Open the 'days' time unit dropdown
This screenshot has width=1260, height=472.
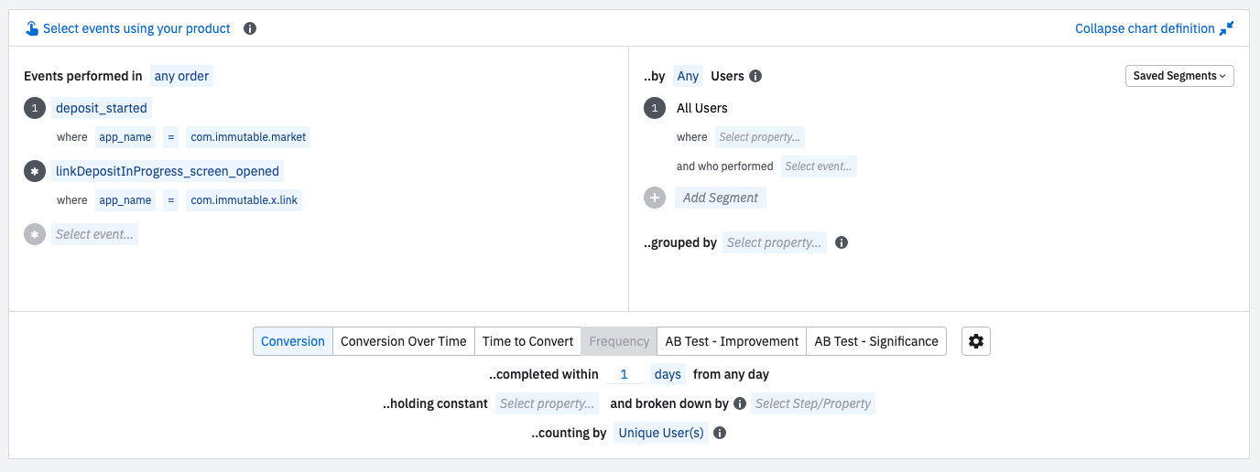(668, 374)
